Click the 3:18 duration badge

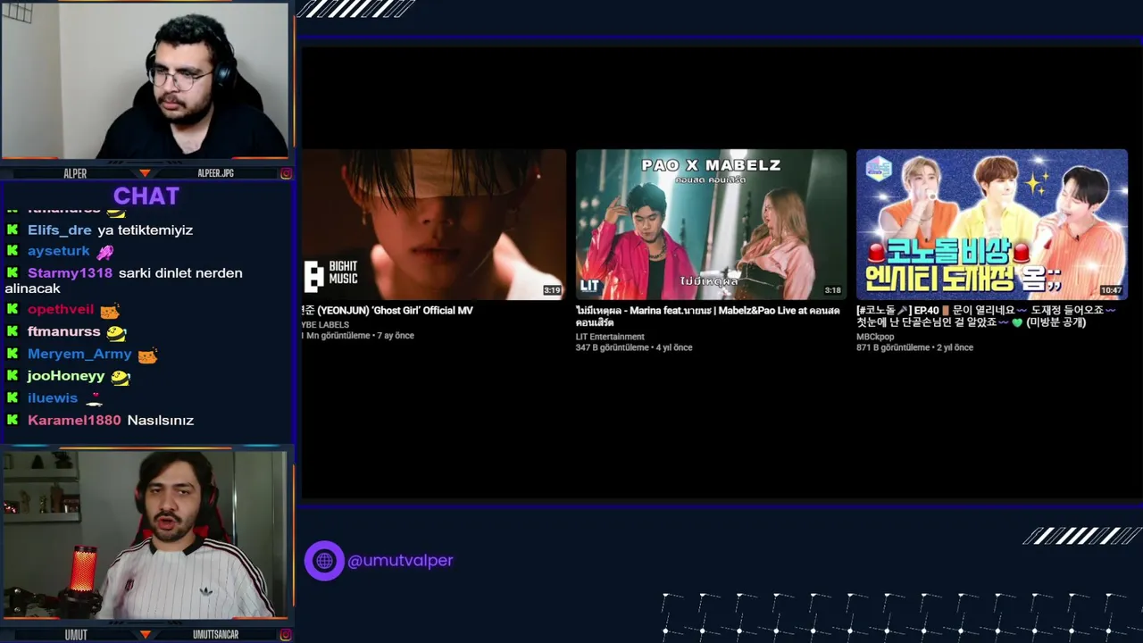pyautogui.click(x=832, y=290)
